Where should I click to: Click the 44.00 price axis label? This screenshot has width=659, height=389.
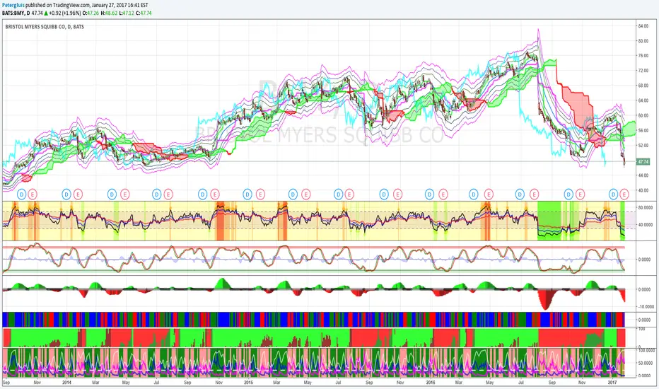pos(643,175)
